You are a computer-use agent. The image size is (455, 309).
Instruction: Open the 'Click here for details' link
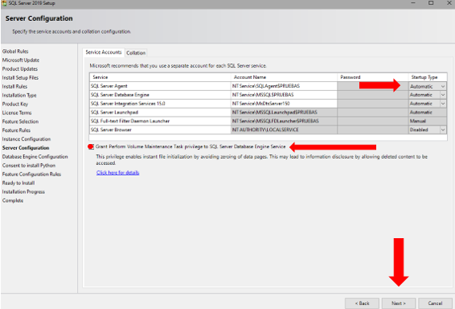click(x=118, y=172)
